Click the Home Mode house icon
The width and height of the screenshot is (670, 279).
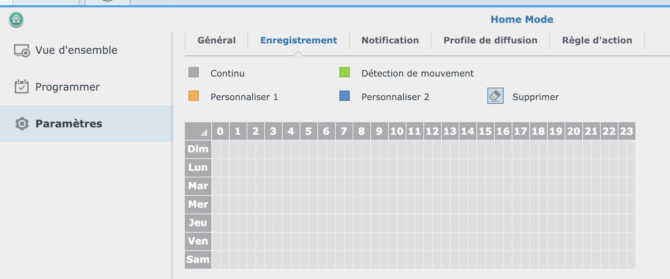pyautogui.click(x=16, y=20)
